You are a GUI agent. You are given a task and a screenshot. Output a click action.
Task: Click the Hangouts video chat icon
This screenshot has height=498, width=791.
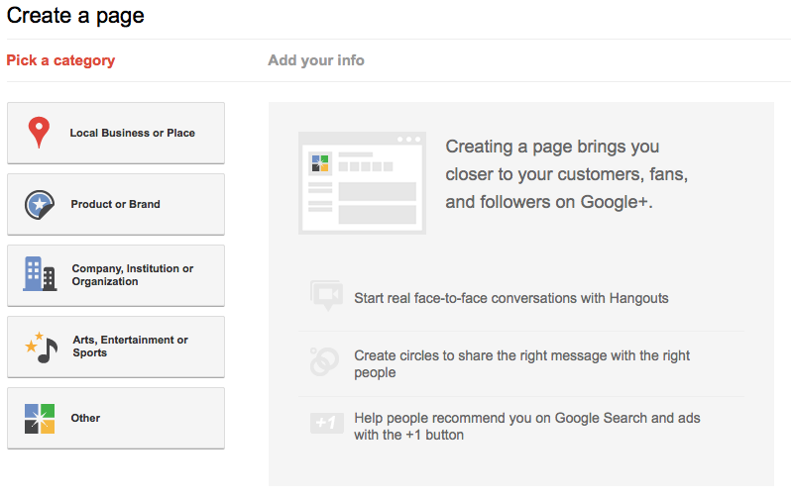coord(326,296)
